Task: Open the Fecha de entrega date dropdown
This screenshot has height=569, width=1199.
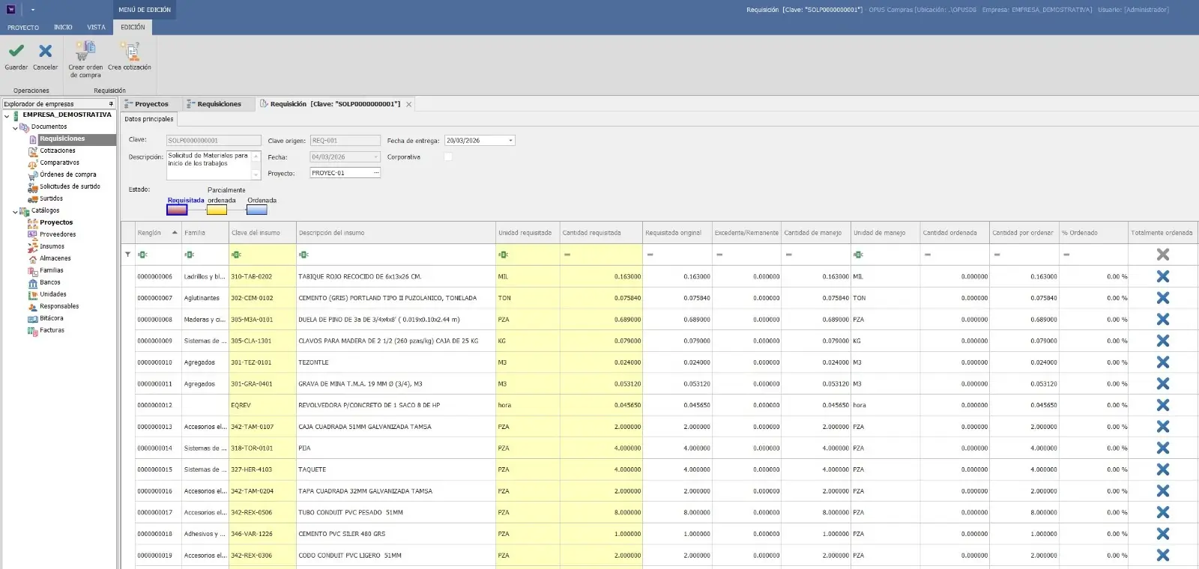Action: (511, 141)
